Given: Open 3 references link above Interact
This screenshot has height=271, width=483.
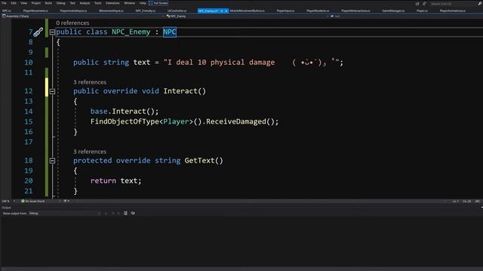Looking at the screenshot, I should point(90,82).
